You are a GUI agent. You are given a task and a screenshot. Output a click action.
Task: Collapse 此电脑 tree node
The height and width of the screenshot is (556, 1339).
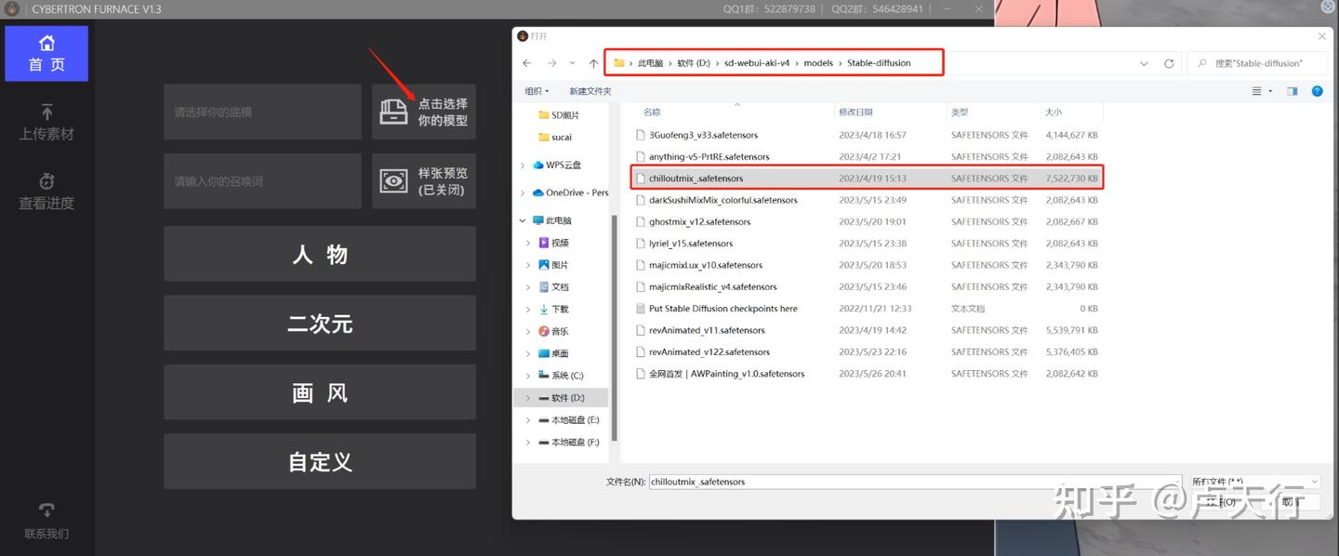tap(523, 221)
